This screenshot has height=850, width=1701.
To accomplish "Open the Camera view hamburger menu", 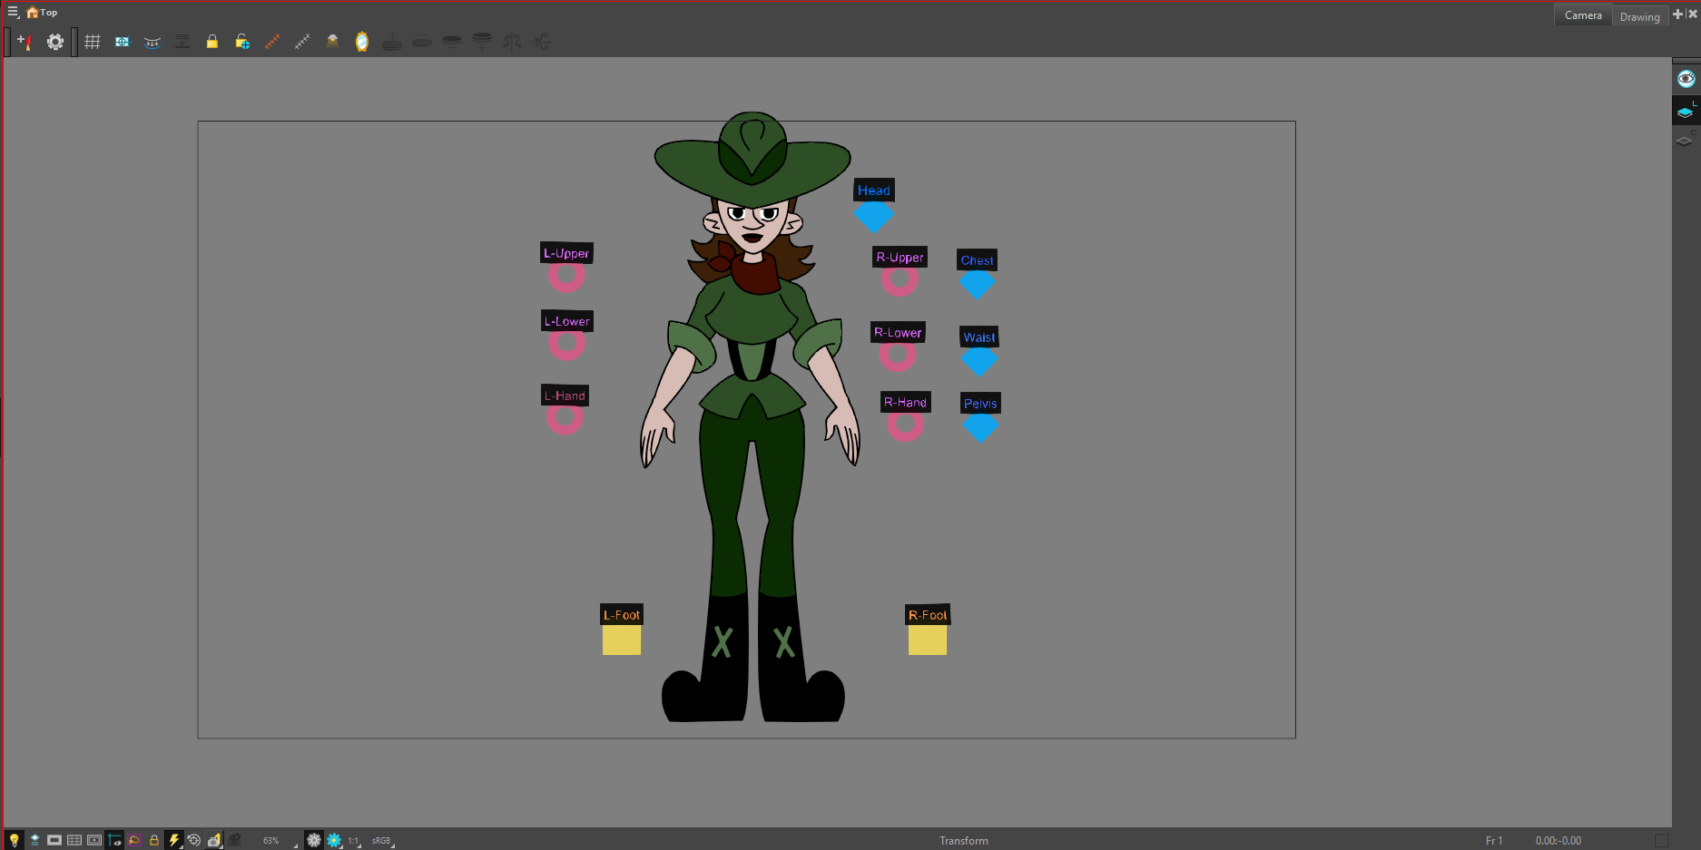I will 13,13.
